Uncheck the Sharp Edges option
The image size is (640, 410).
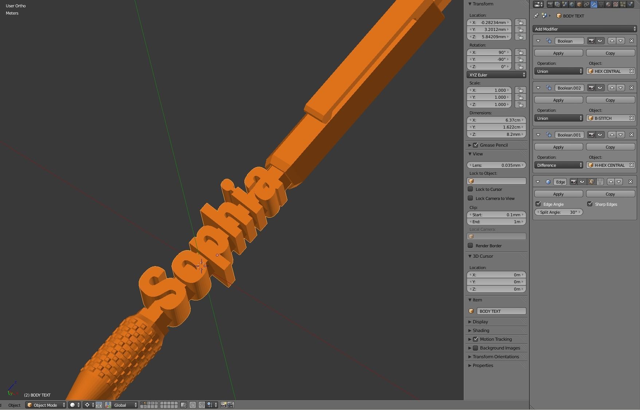click(590, 204)
